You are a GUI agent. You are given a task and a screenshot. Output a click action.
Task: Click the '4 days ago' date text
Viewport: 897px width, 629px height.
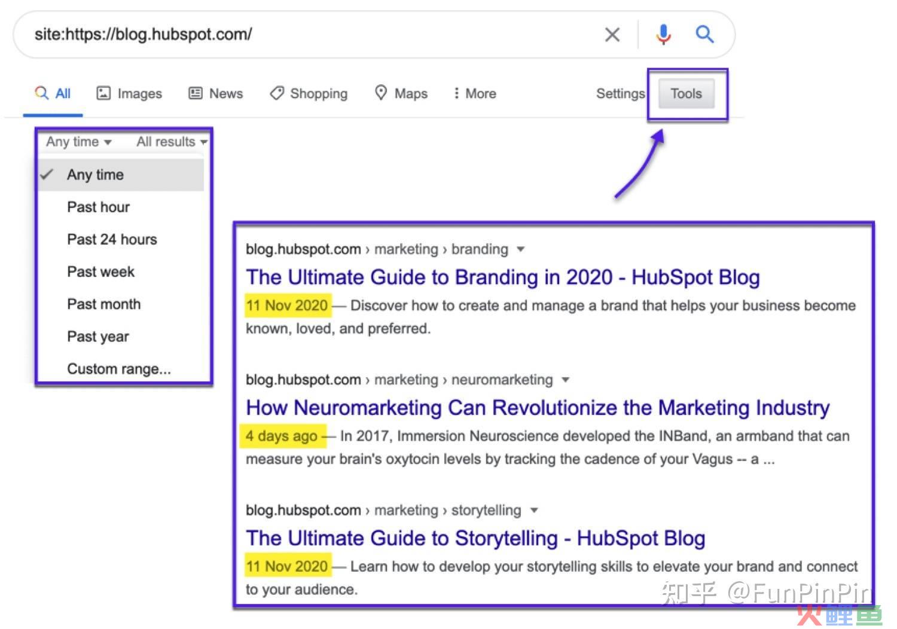tap(281, 436)
